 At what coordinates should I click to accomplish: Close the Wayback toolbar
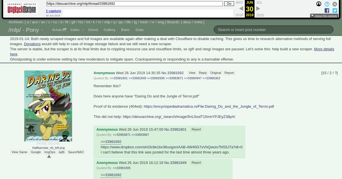335,4
